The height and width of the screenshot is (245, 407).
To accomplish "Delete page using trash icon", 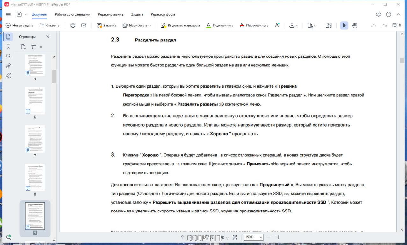I will pos(33,47).
